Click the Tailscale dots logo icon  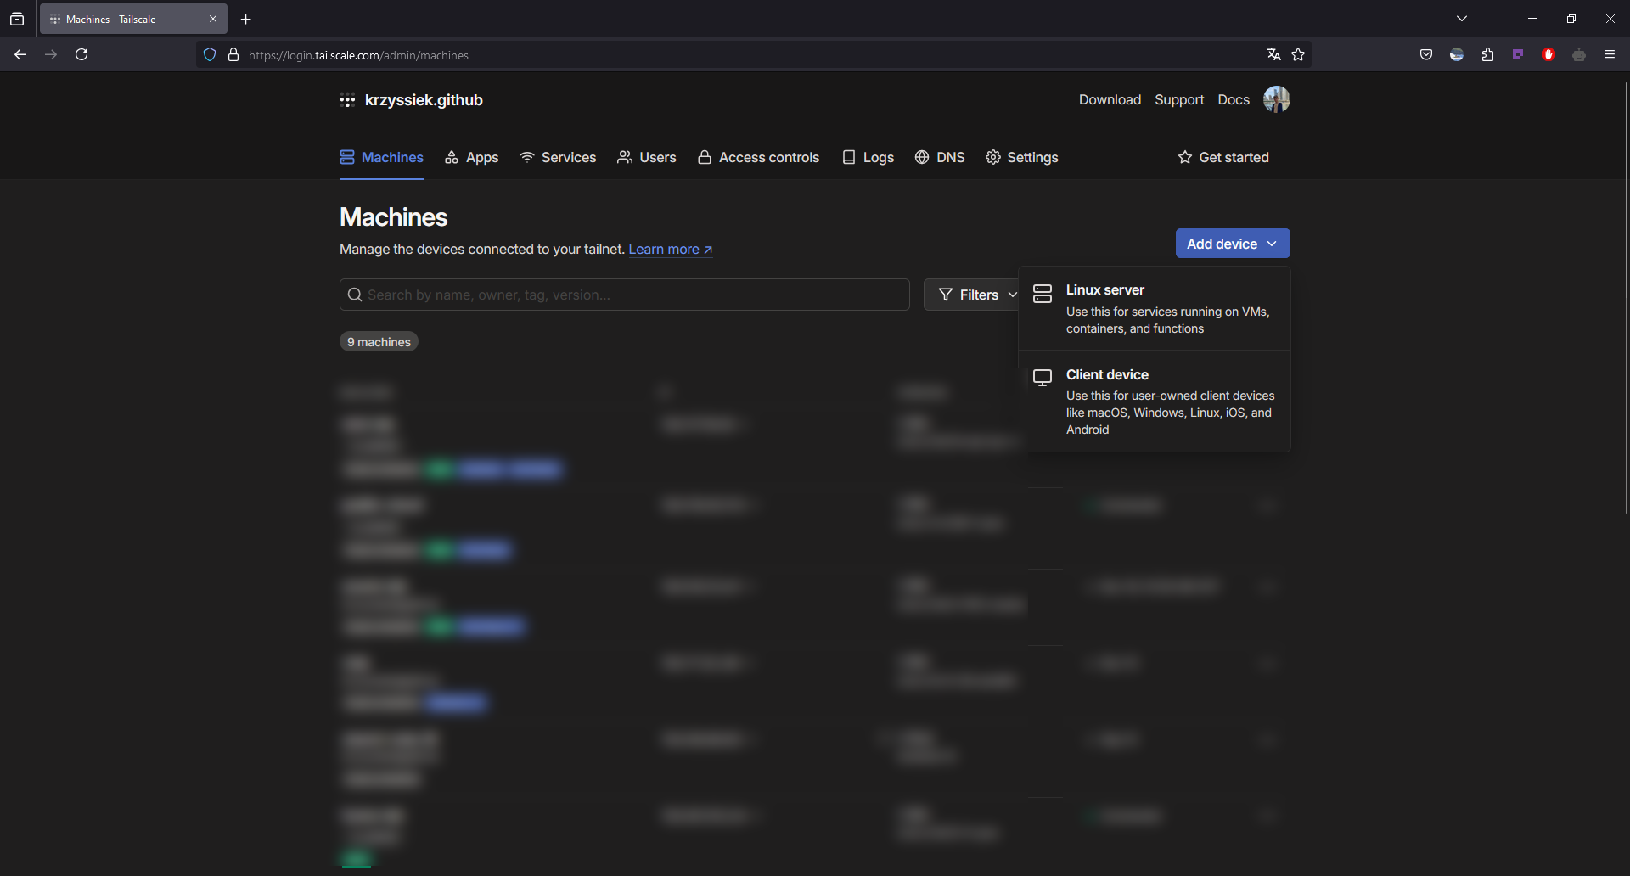point(347,100)
